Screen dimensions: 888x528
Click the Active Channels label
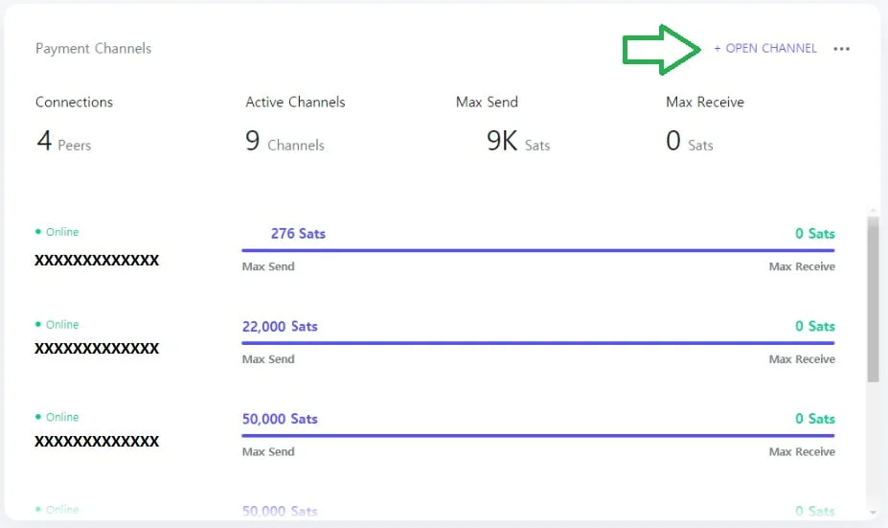[295, 102]
